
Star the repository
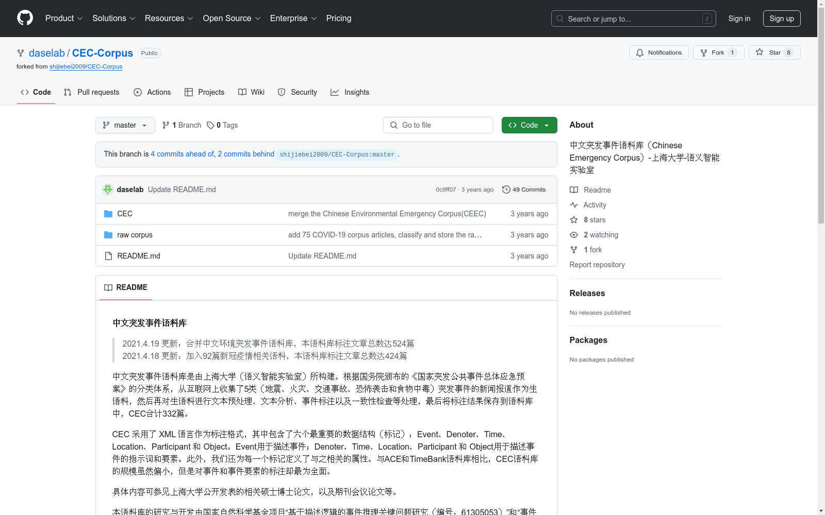pyautogui.click(x=774, y=53)
